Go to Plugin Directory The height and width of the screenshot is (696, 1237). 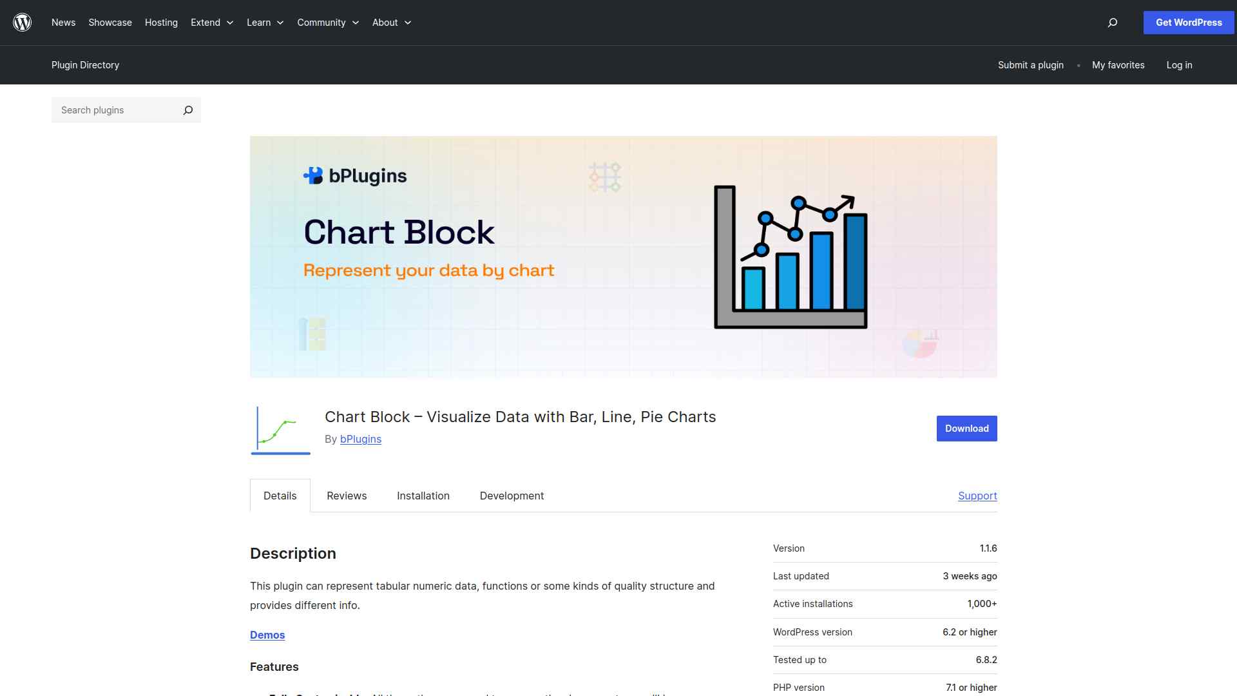tap(85, 65)
